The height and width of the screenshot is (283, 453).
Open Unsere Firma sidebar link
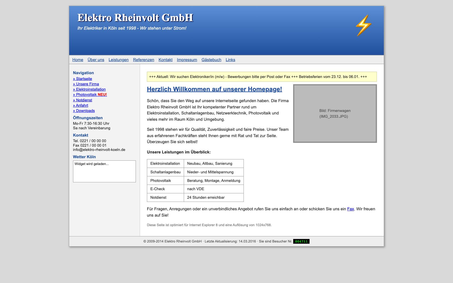point(86,84)
